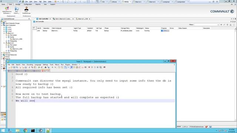Click the Notepad++ Print toolbar icon
237x133 pixels.
[x=26, y=67]
